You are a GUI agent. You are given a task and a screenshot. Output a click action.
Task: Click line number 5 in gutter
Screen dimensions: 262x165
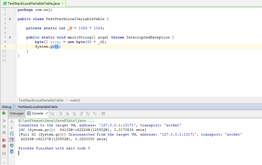(x=5, y=28)
